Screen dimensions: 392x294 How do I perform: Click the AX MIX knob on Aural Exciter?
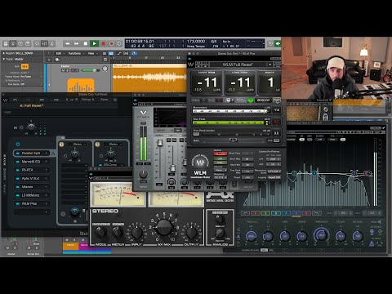click(x=164, y=227)
